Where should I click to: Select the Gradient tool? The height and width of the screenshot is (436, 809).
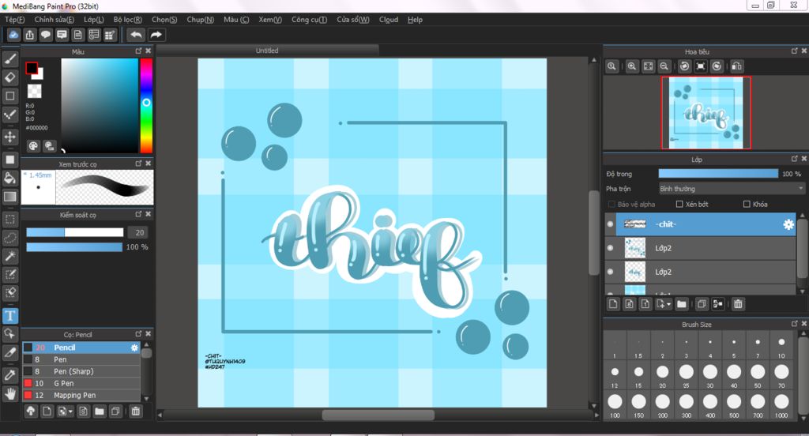pos(9,197)
